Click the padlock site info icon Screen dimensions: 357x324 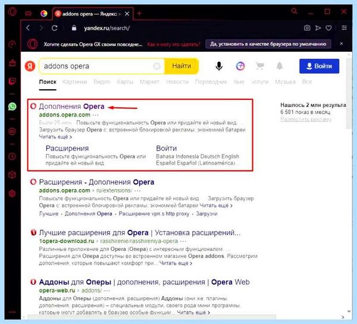(x=74, y=28)
